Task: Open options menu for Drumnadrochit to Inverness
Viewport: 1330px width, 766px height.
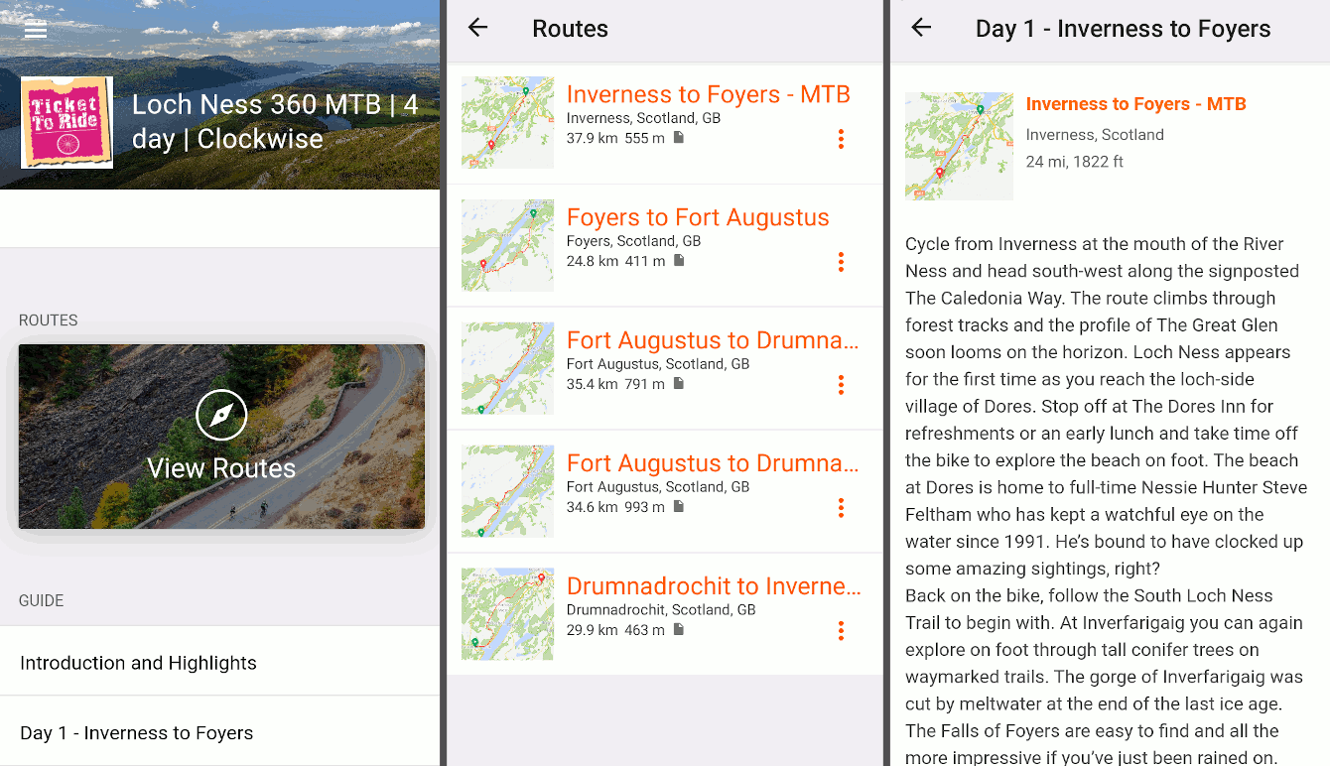Action: click(x=841, y=630)
